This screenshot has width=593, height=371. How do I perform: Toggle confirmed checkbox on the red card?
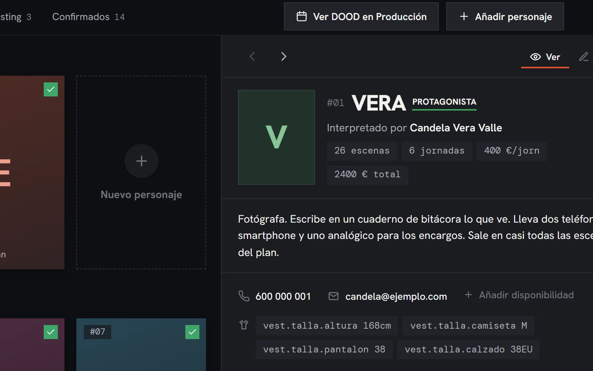click(x=51, y=89)
